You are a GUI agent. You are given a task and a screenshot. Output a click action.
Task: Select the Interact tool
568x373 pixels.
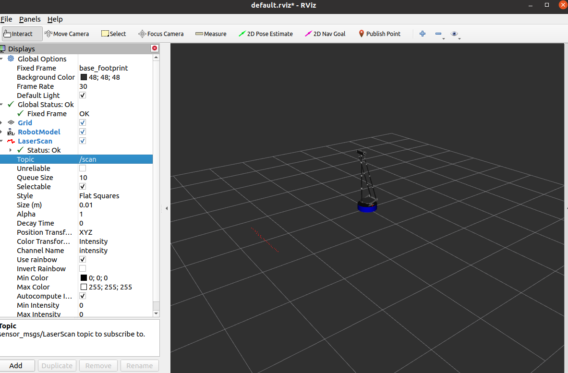[x=22, y=34]
